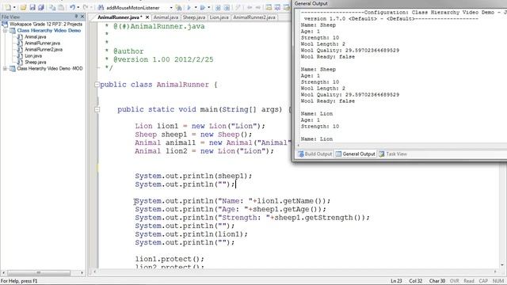Viewport: 507px width, 285px height.
Task: Click the editor vertical scrollbar down arrow
Action: (x=502, y=266)
